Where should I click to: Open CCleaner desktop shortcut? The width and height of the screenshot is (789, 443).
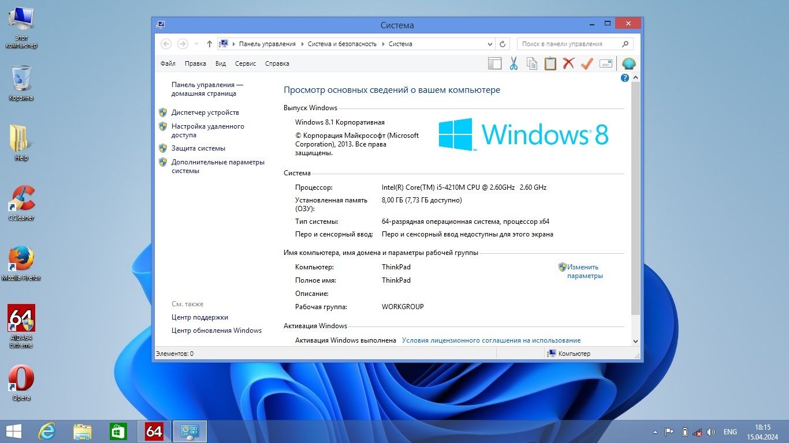click(21, 204)
